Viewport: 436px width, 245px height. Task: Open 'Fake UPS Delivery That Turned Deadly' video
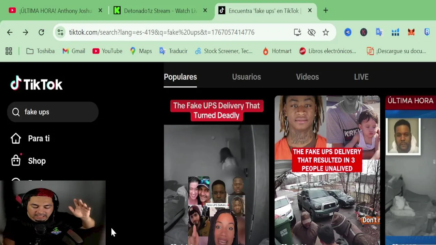point(216,170)
